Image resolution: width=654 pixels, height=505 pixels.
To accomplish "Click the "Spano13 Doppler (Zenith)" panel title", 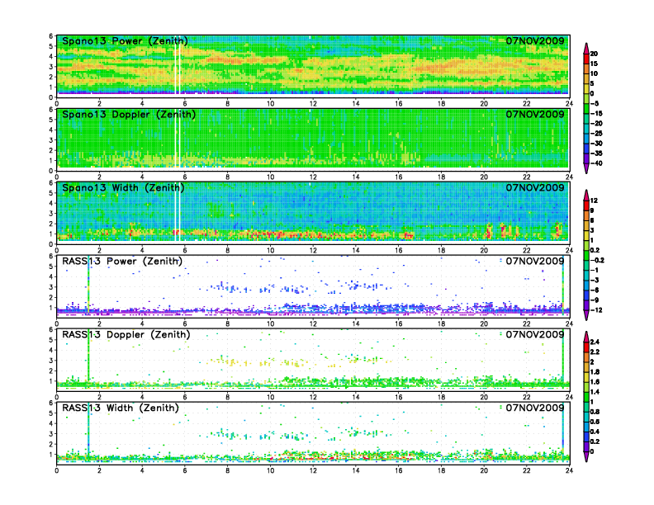I will click(x=129, y=114).
